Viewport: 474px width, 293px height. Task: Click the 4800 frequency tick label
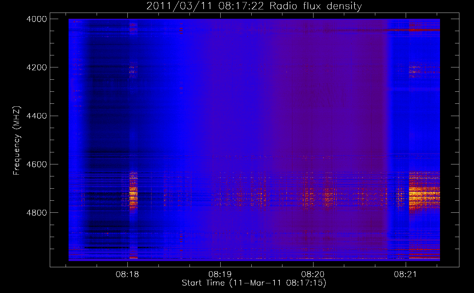pyautogui.click(x=37, y=213)
